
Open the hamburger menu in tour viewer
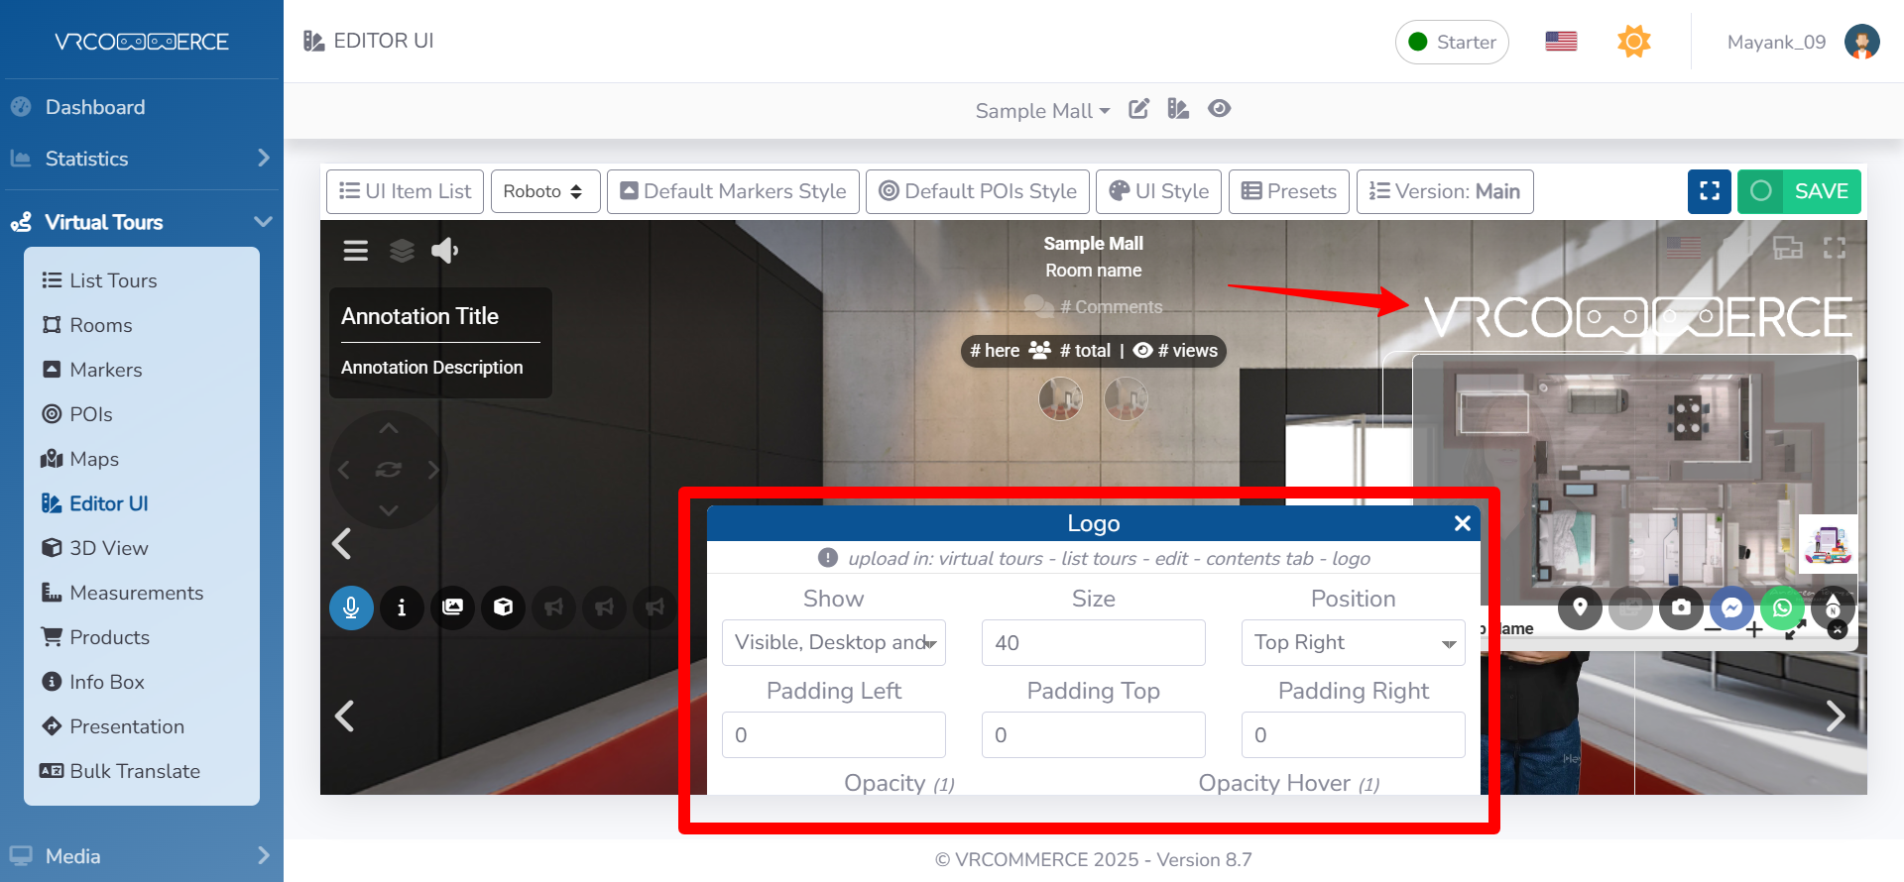point(356,251)
